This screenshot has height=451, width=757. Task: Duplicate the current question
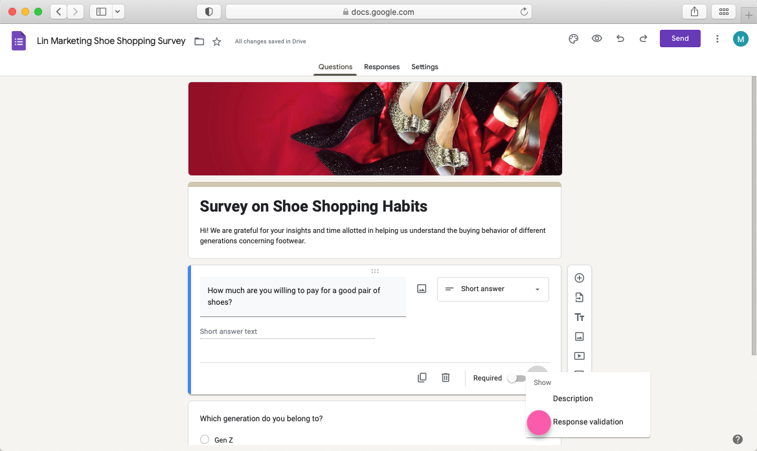click(x=422, y=378)
